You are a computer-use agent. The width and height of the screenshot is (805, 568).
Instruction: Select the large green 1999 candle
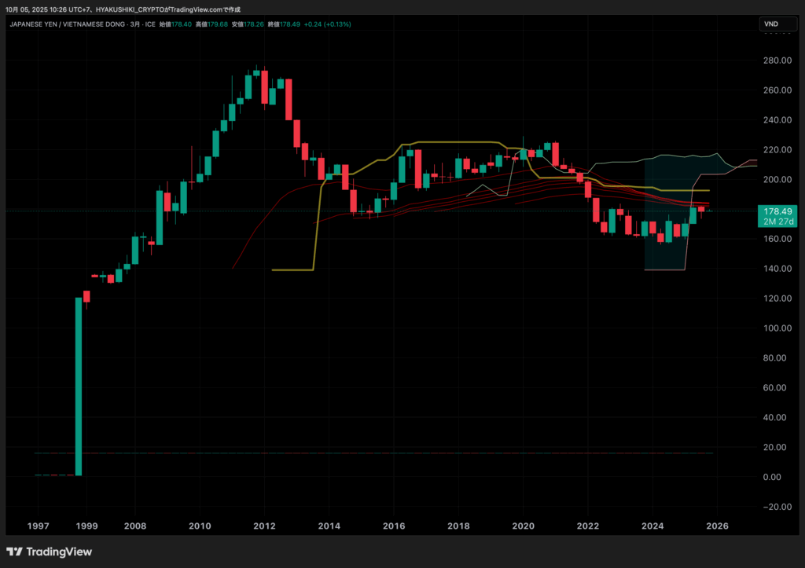[79, 387]
